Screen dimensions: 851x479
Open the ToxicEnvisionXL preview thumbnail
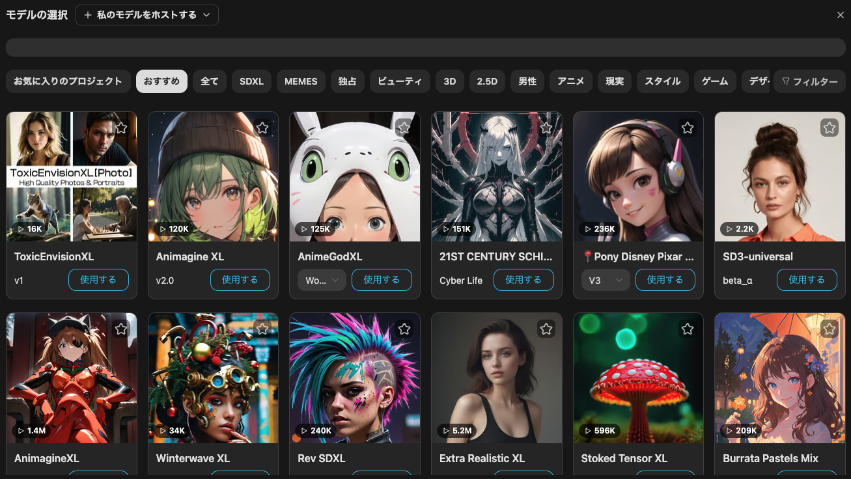[x=72, y=176]
